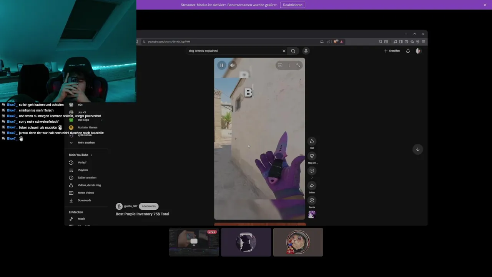
Task: Open the Mein YouTube chevron
Action: point(91,155)
